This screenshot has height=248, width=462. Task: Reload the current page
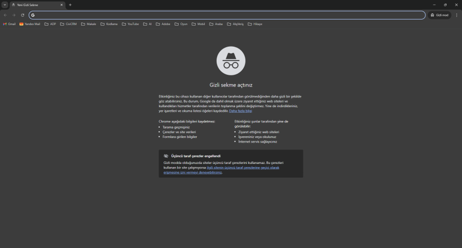[23, 15]
